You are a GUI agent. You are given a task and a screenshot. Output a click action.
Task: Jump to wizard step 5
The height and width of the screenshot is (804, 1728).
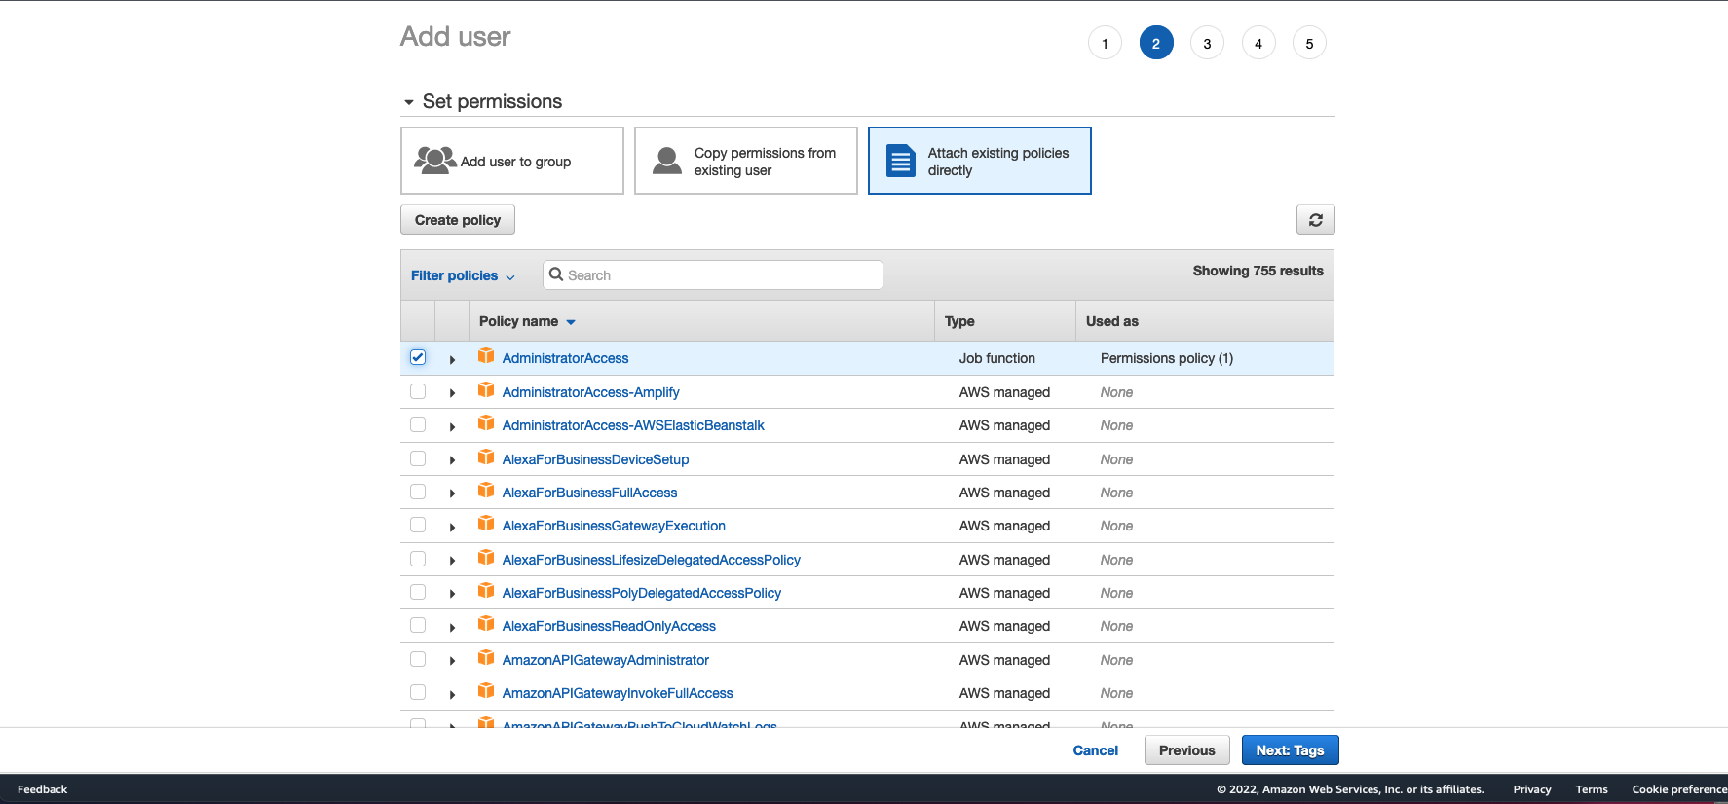pyautogui.click(x=1309, y=43)
